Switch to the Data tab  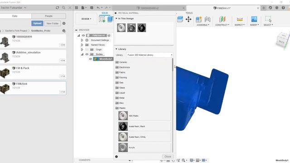pos(15,16)
